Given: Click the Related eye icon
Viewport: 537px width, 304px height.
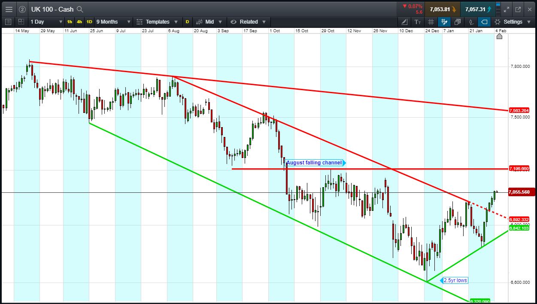Looking at the screenshot, I should [234, 21].
